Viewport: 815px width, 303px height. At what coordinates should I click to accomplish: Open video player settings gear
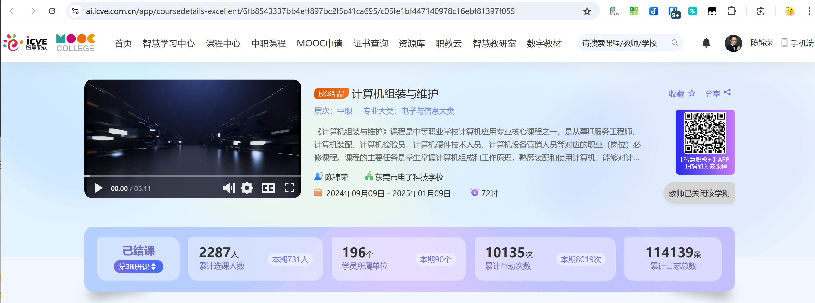[247, 188]
